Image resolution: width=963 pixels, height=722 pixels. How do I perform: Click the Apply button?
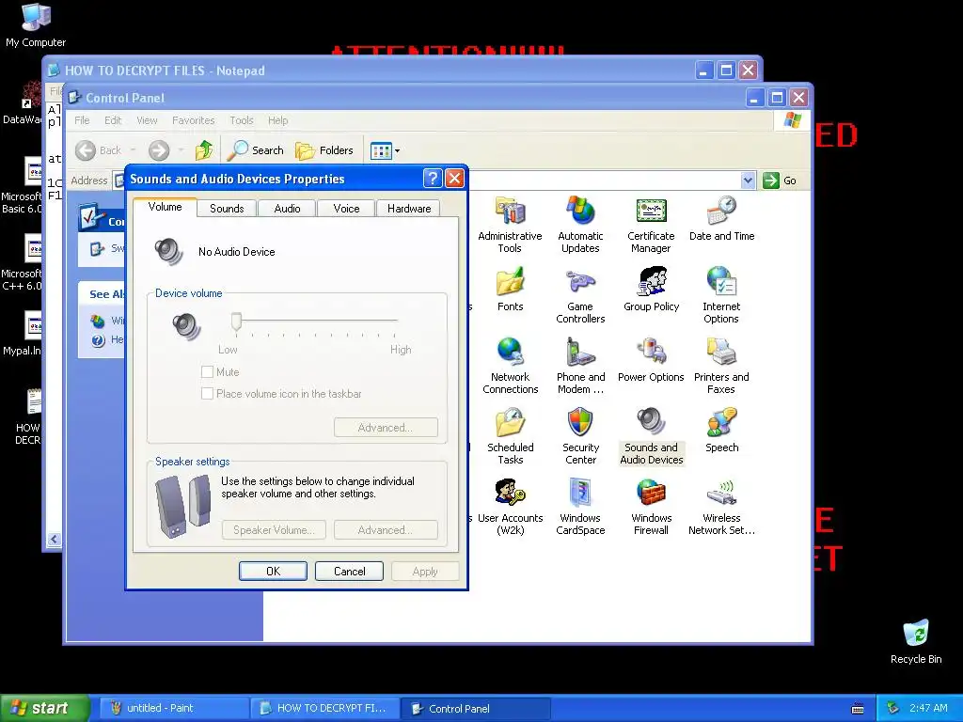425,571
